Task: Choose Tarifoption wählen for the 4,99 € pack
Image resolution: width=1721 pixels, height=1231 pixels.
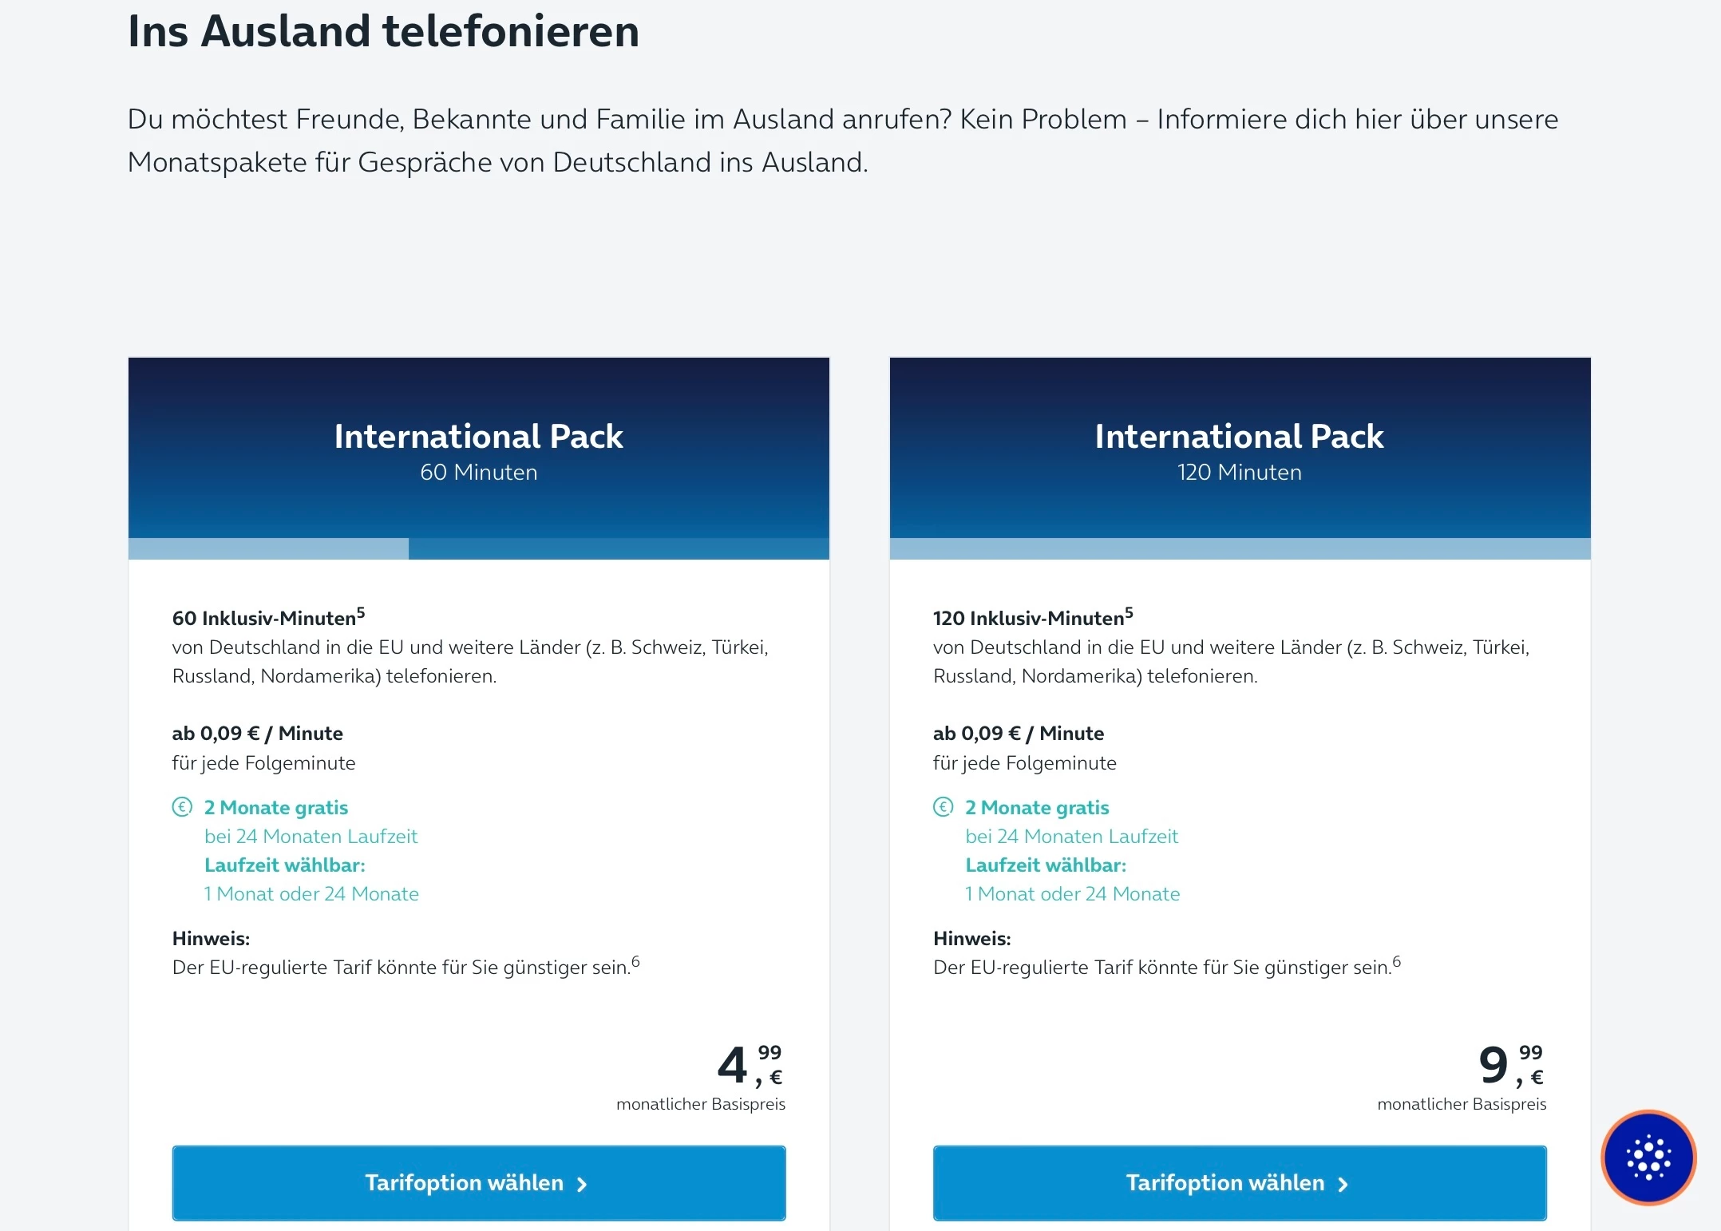Action: [x=478, y=1182]
